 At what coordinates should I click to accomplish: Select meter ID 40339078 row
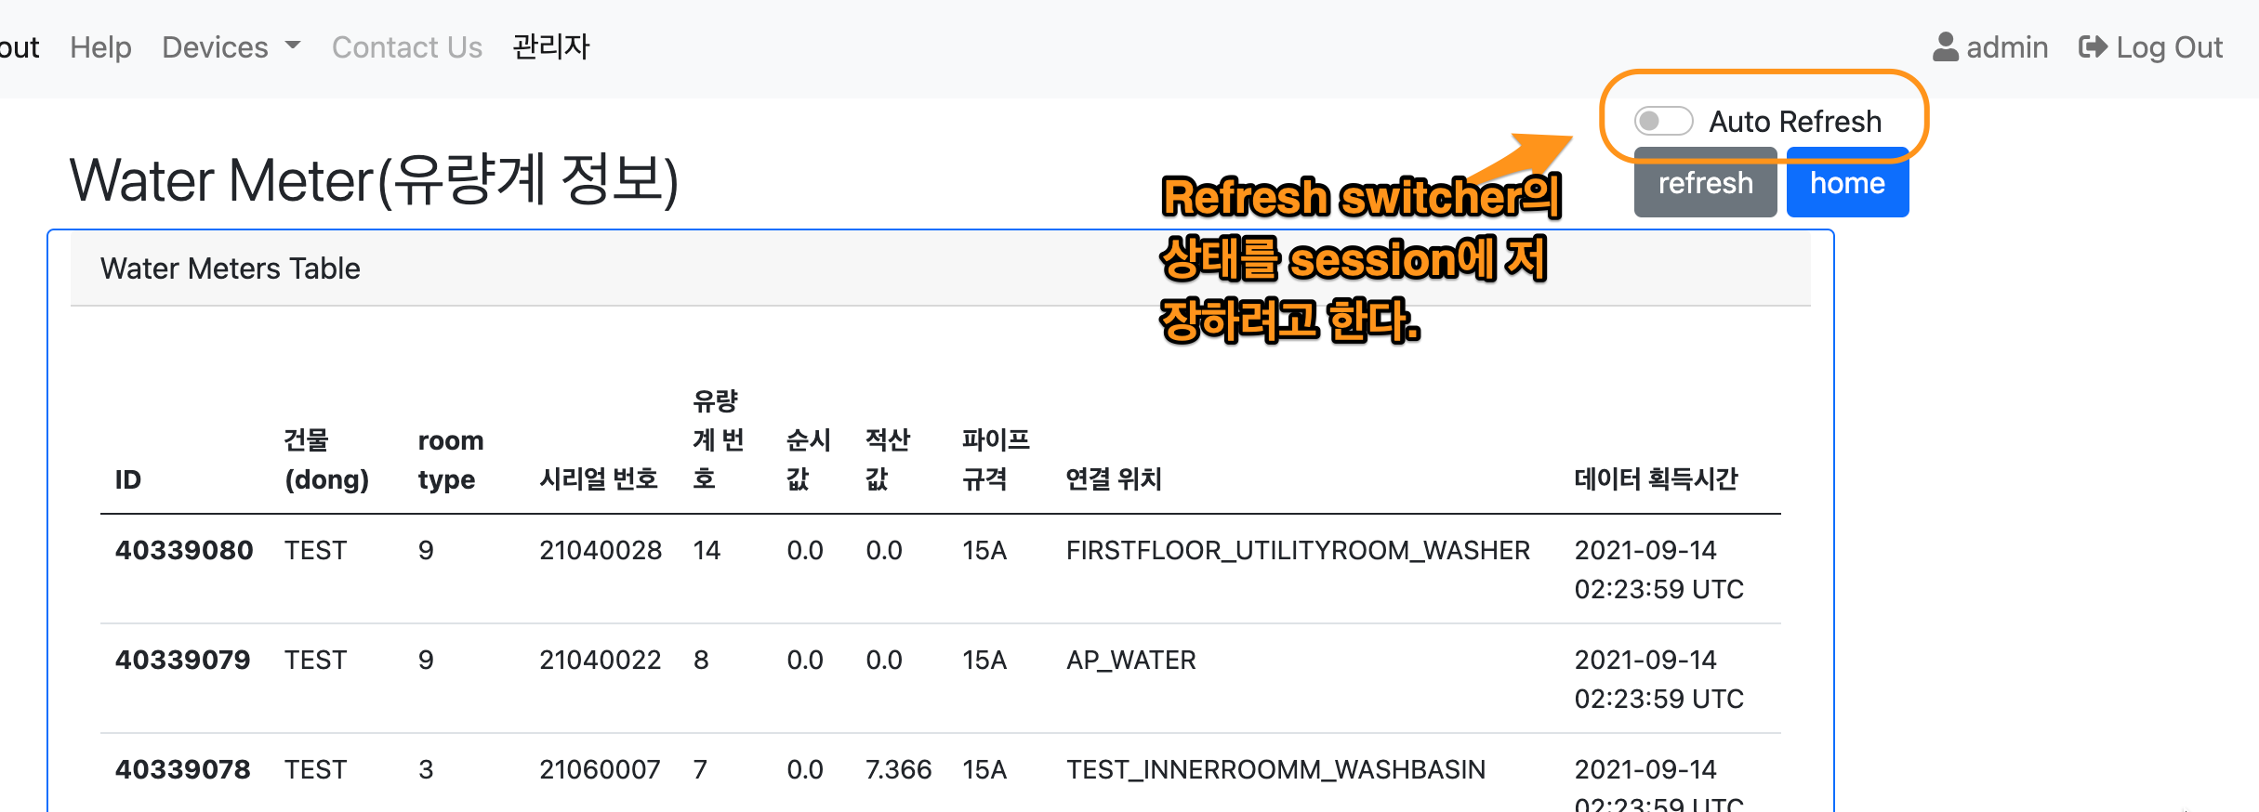click(x=183, y=769)
